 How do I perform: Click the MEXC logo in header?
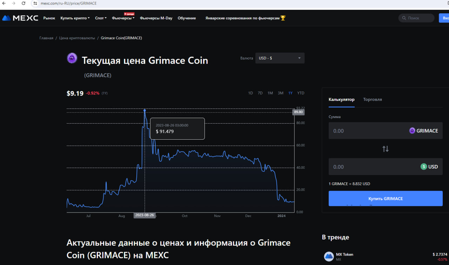click(x=20, y=18)
